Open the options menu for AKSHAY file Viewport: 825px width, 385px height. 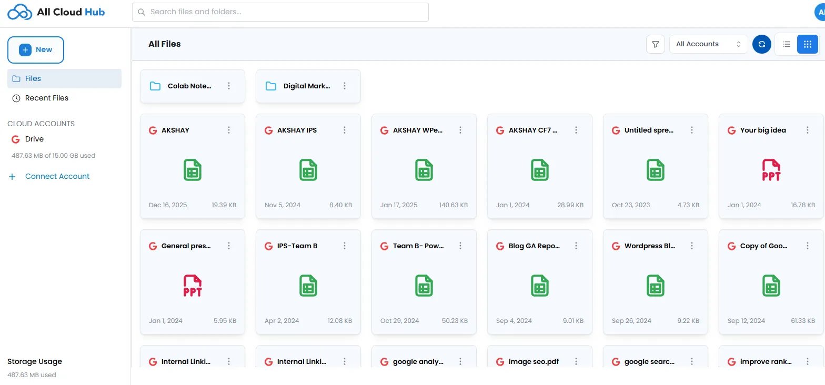229,130
